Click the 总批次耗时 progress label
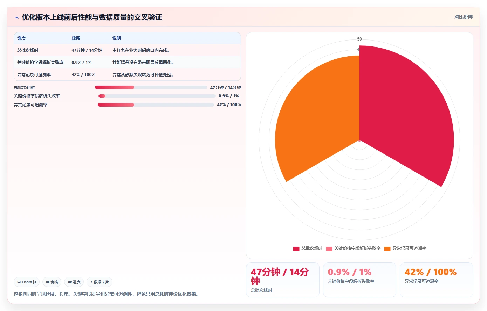 24,88
